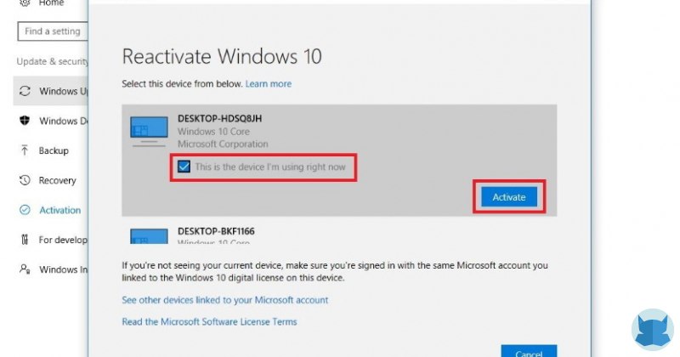Viewport: 680px width, 357px height.
Task: Open Windows Update in Settings sidebar
Action: (51, 91)
